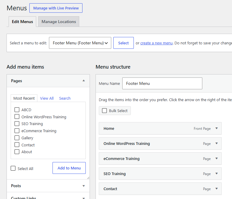The height and width of the screenshot is (199, 232).
Task: Tick the eCommerce Training page checkbox
Action: [17, 131]
